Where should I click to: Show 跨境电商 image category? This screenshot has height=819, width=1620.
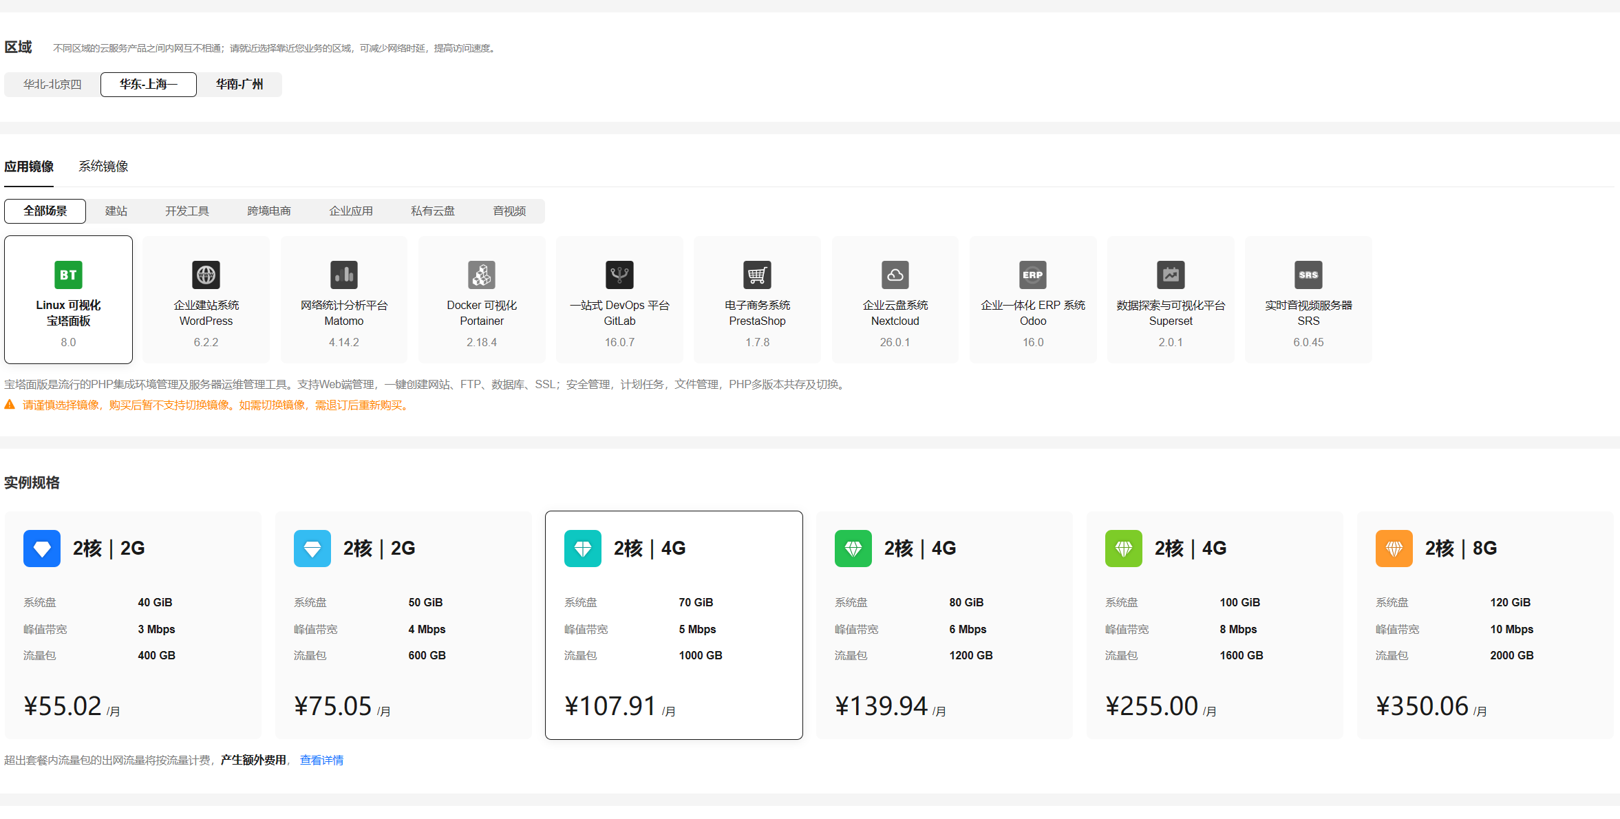(269, 211)
